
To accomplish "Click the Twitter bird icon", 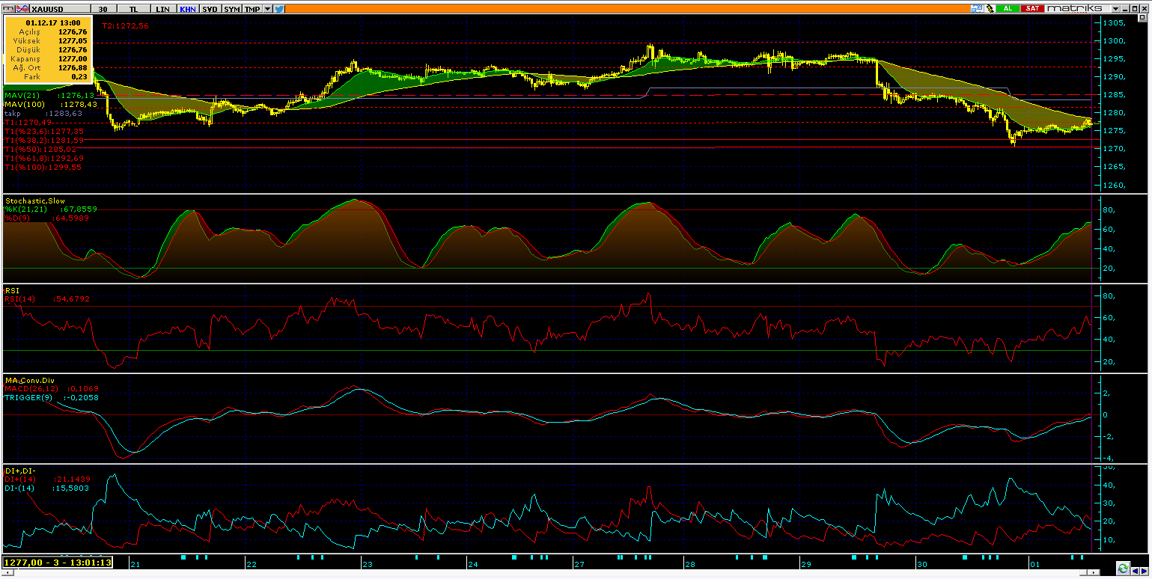I will 279,8.
